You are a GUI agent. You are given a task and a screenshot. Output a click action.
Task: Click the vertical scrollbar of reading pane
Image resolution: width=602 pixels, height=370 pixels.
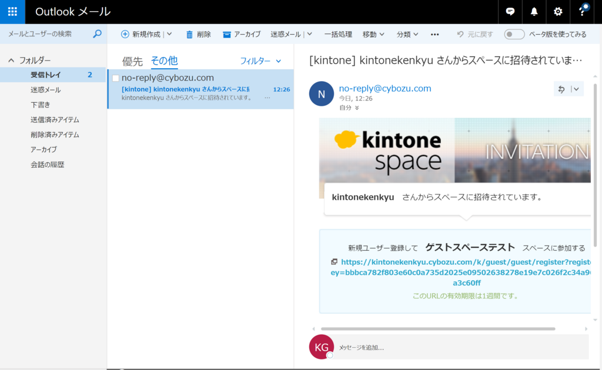coord(595,165)
